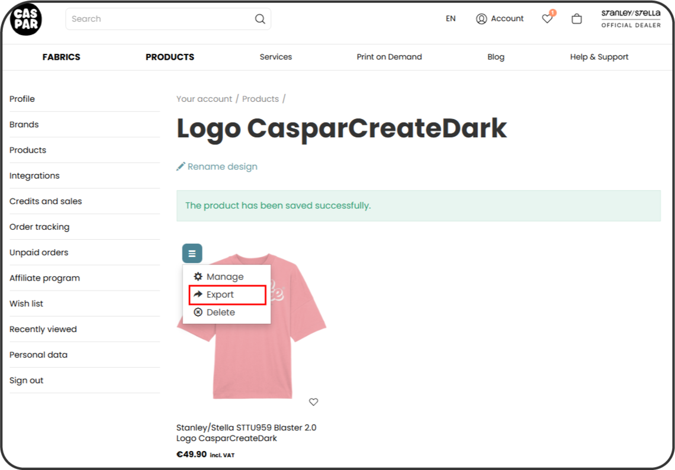Open the Print on Demand menu item
This screenshot has height=470, width=675.
389,57
